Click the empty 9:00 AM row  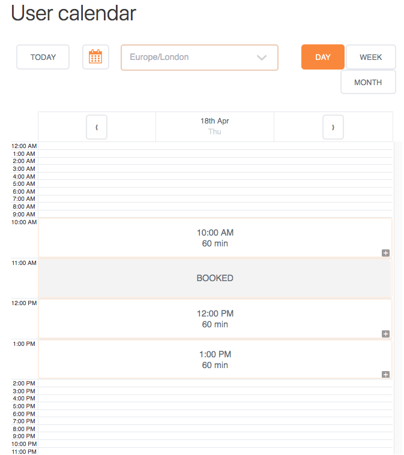click(215, 214)
